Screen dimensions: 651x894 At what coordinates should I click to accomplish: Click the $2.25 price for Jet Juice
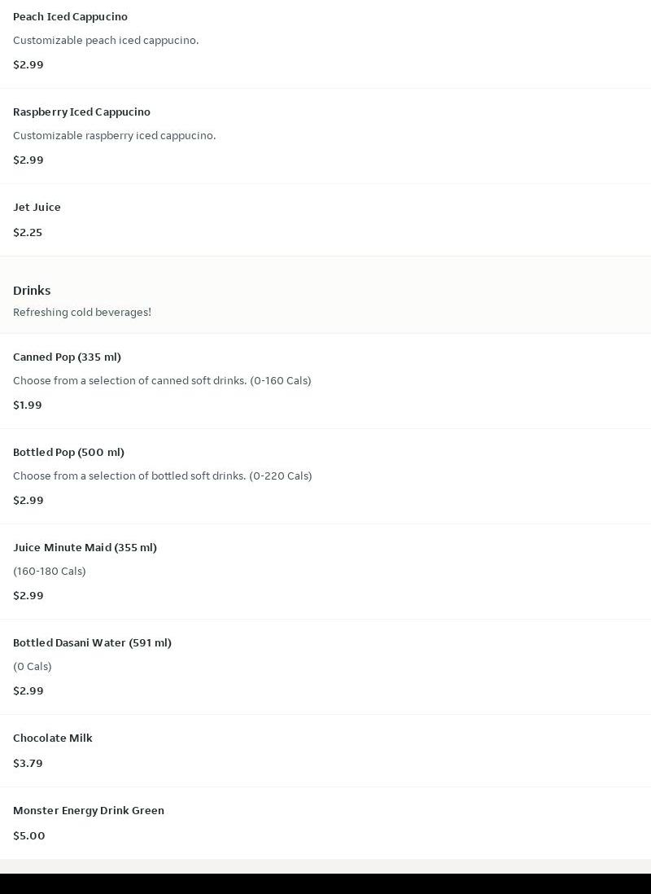28,232
